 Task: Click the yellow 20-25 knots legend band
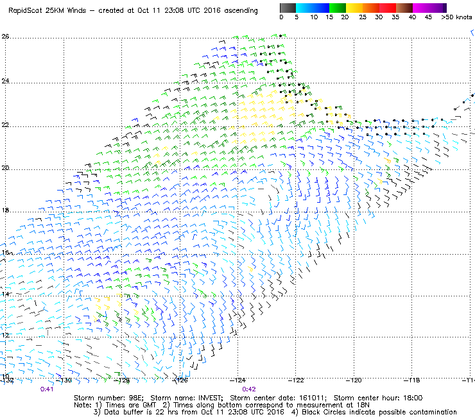(x=354, y=8)
